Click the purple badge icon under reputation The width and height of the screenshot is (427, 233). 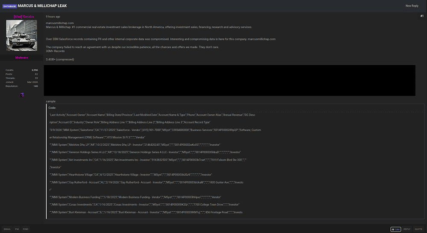pyautogui.click(x=22, y=95)
